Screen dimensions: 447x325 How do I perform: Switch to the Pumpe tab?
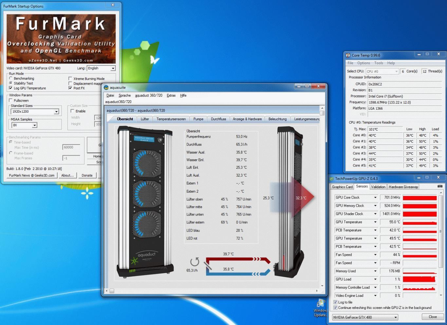point(198,119)
